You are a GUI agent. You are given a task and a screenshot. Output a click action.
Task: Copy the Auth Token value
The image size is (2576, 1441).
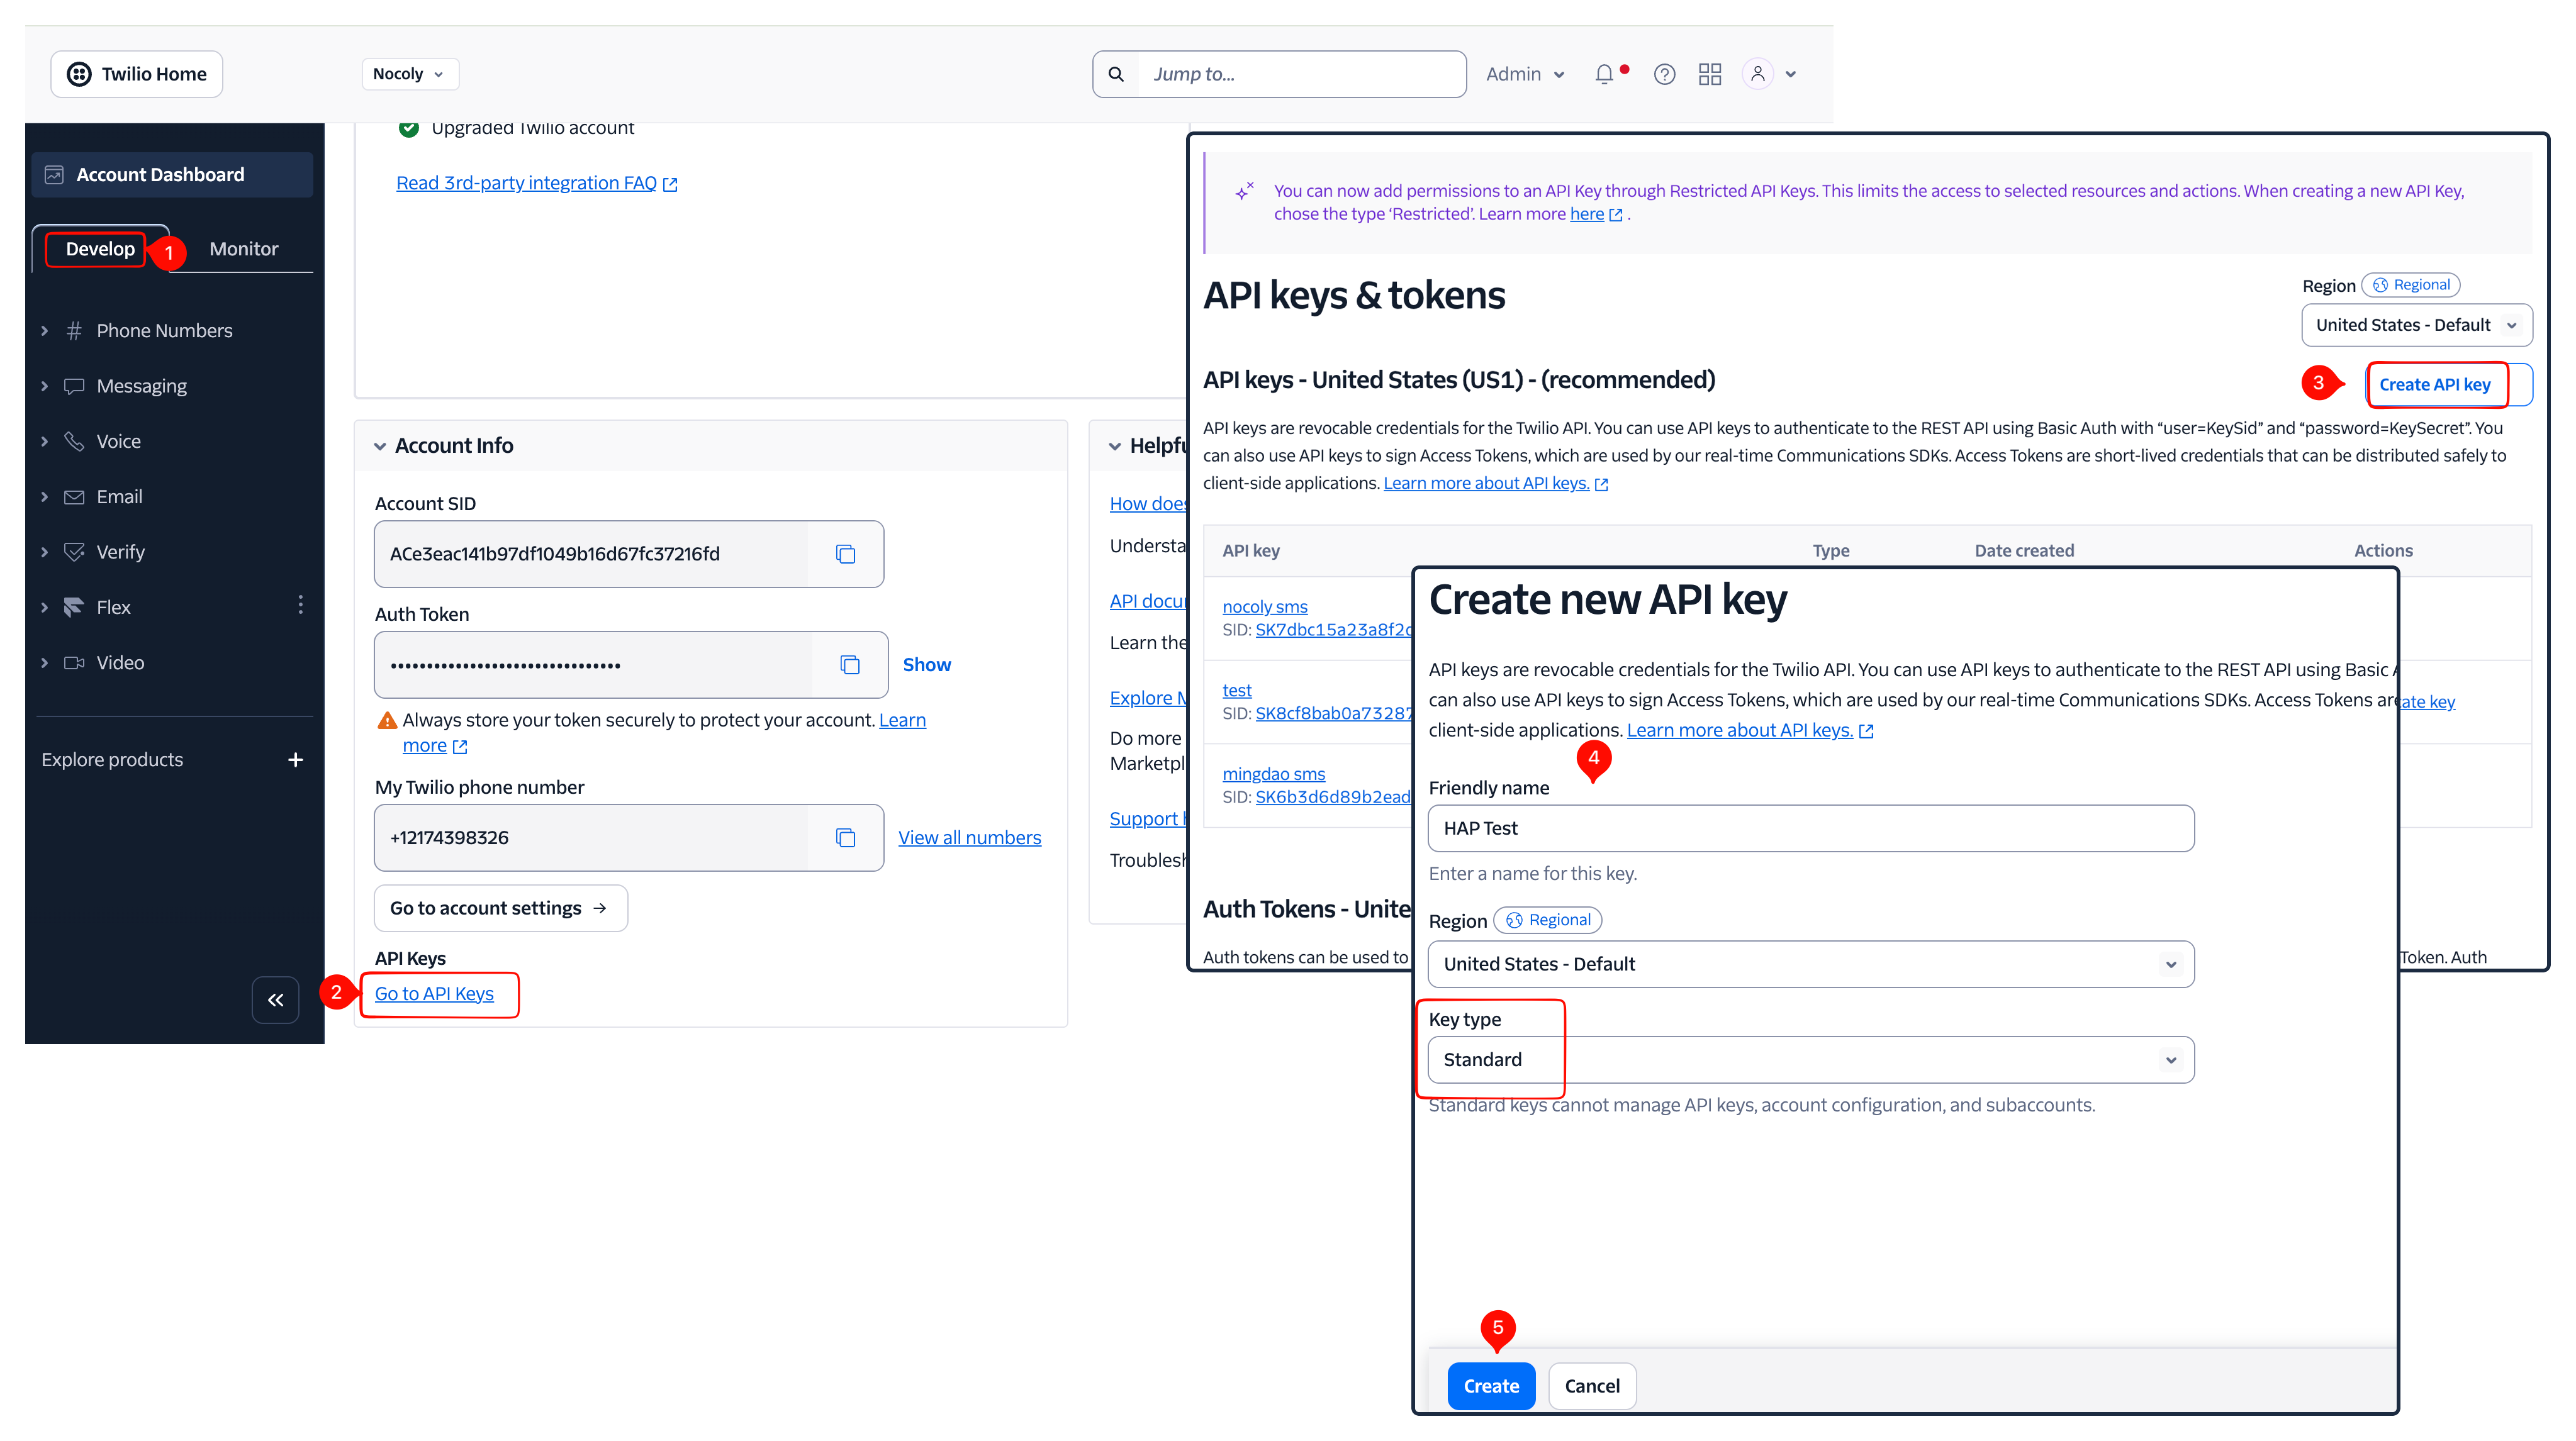coord(849,665)
